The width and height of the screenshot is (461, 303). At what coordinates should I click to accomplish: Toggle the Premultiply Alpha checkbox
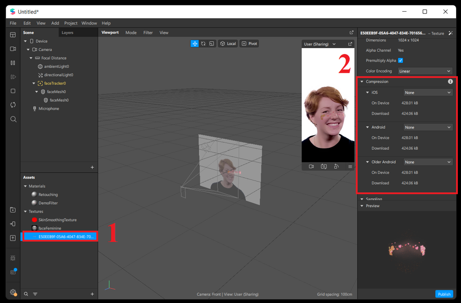click(400, 61)
